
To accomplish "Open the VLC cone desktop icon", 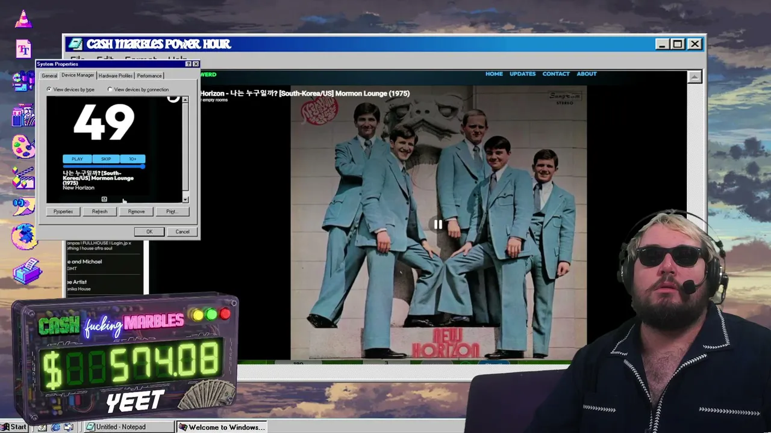I will coord(23,19).
